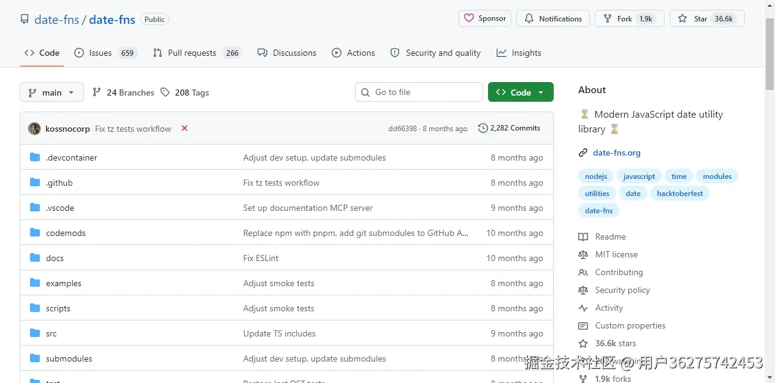View the 208 Tags link

tap(185, 93)
